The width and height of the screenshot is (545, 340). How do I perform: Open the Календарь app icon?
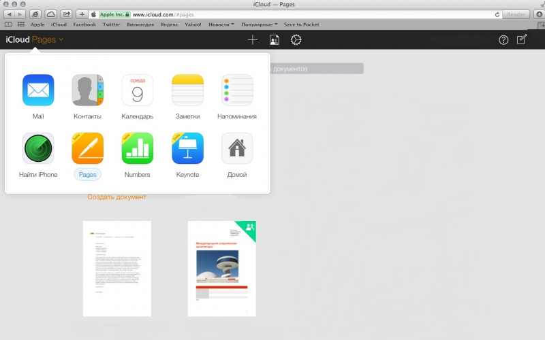pyautogui.click(x=138, y=90)
